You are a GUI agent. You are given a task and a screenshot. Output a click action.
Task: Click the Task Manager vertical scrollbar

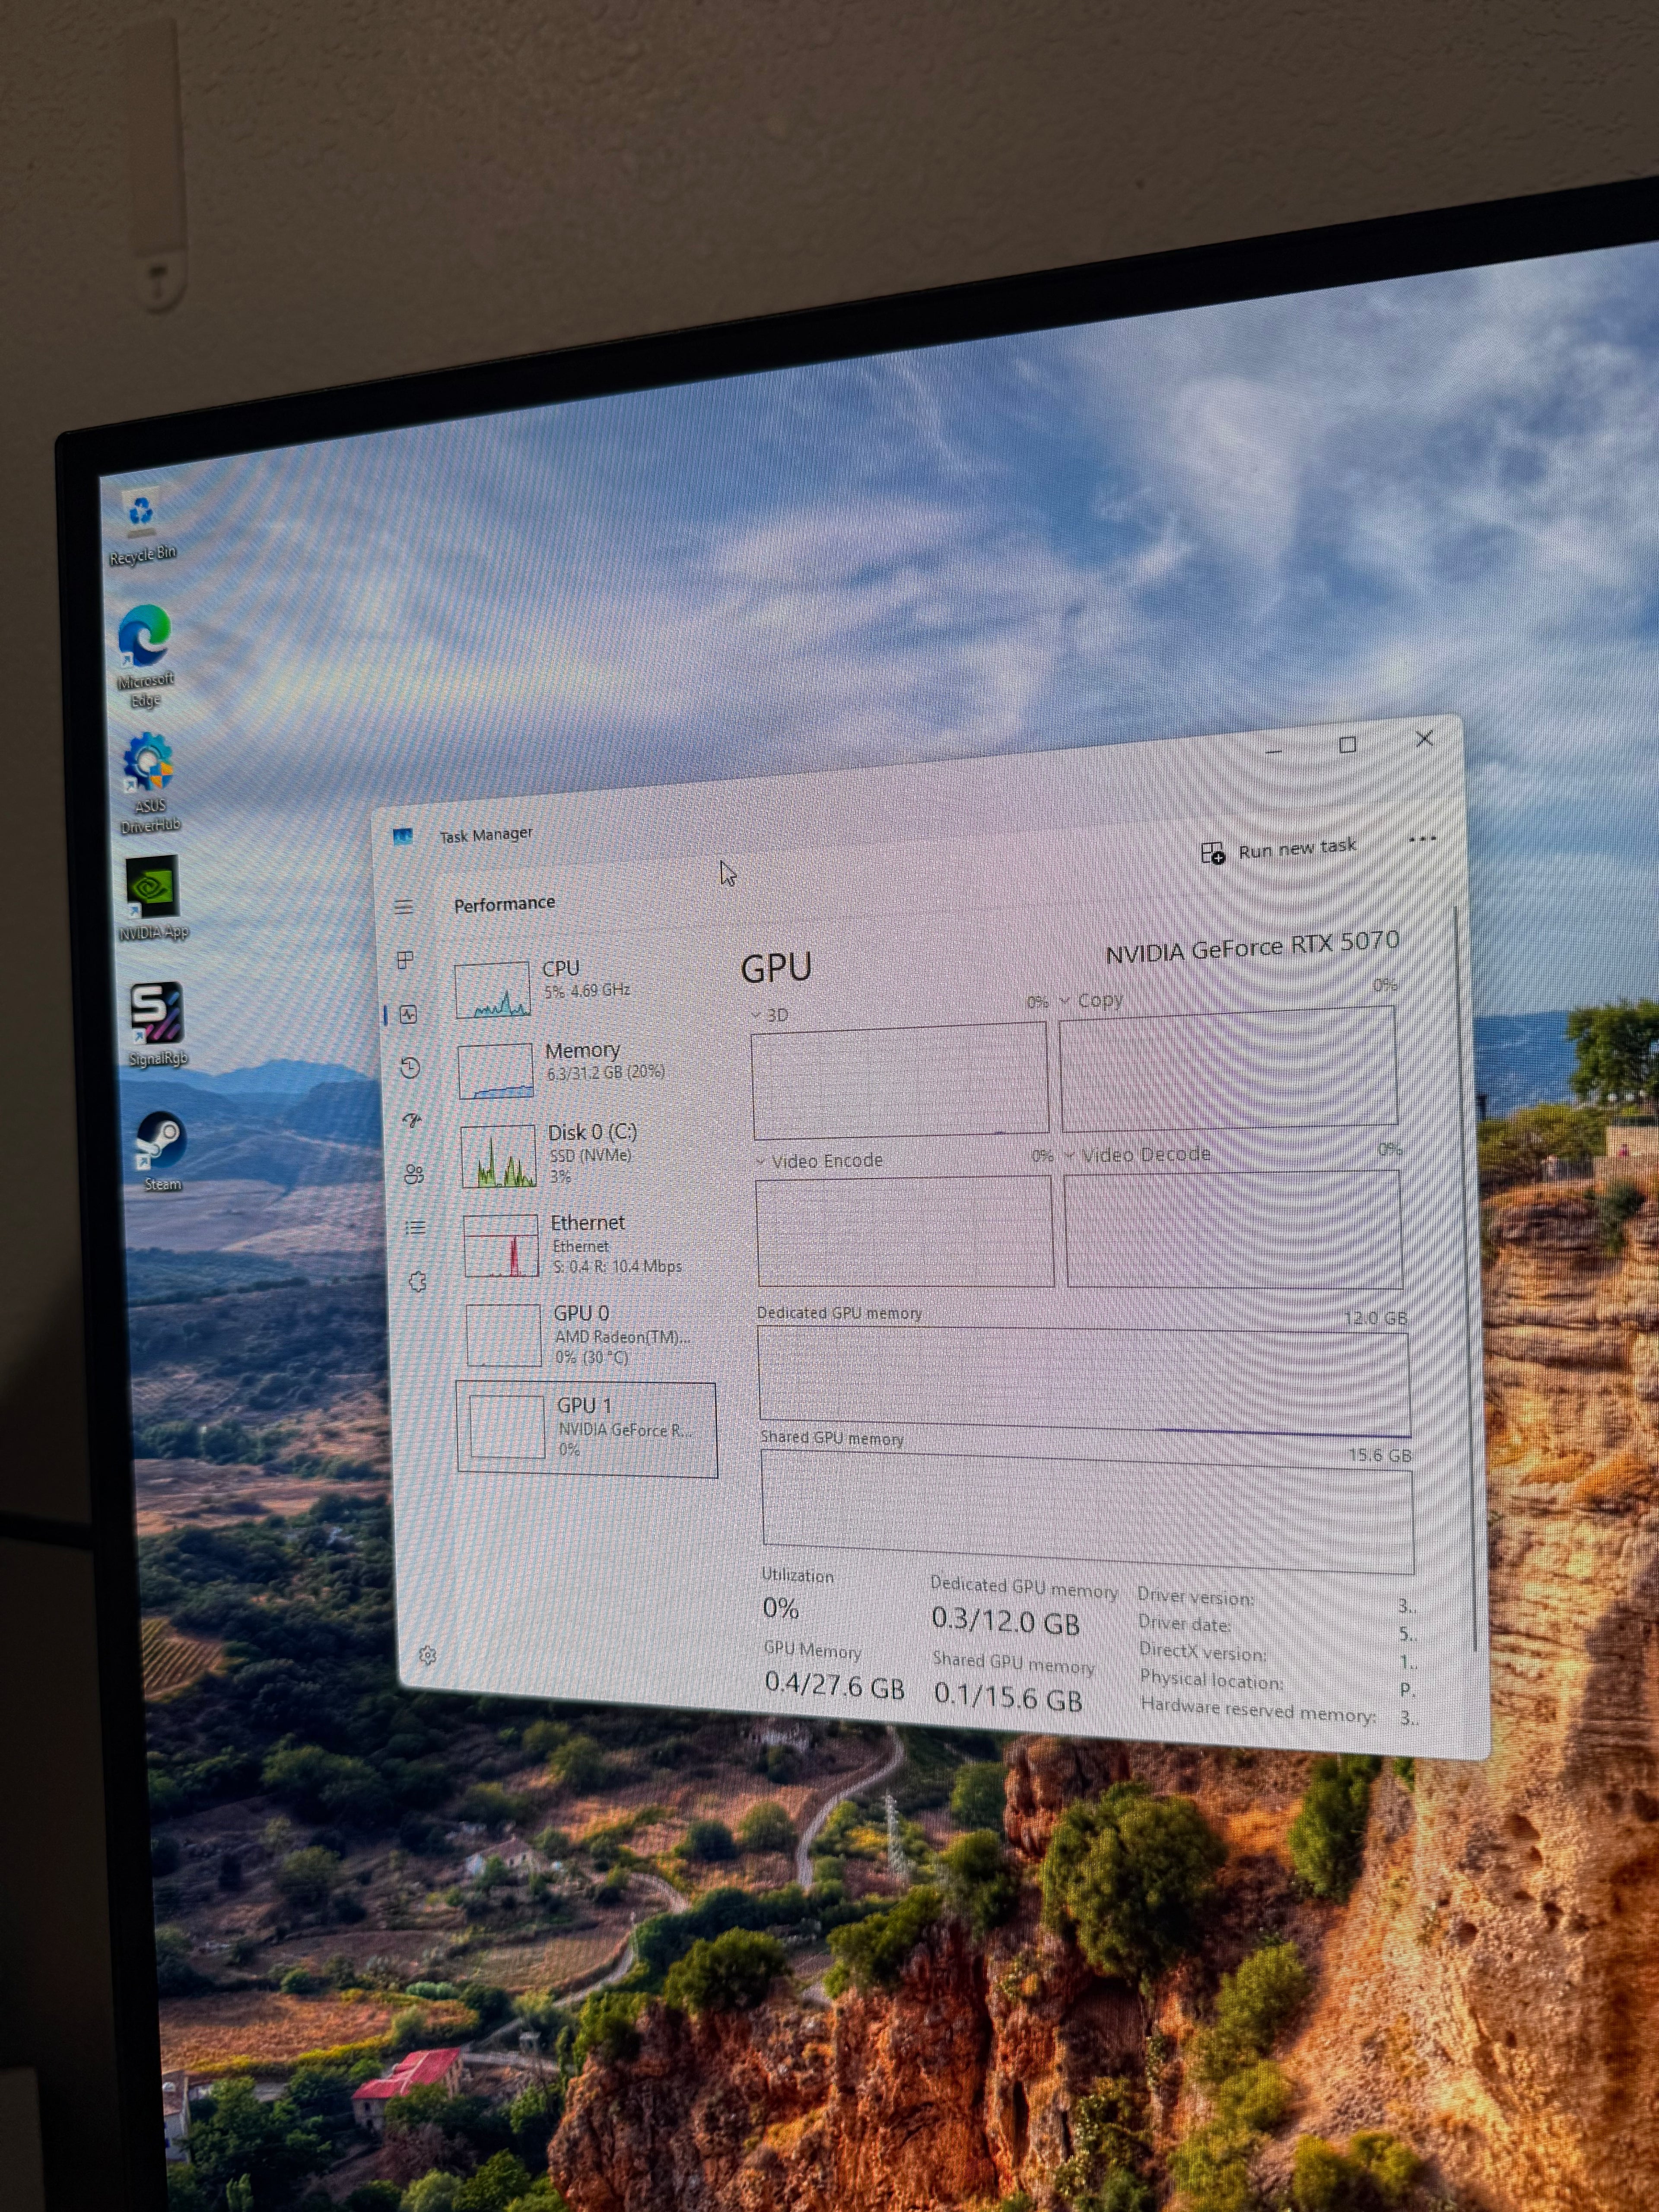(x=1465, y=1278)
